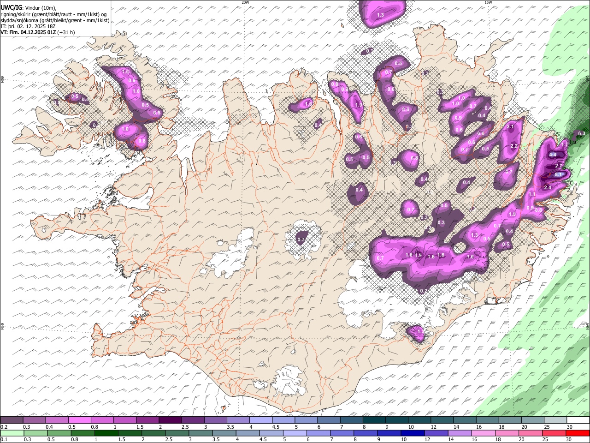Click the slate blue swatch between upper-row 6 and 7

tap(329, 420)
